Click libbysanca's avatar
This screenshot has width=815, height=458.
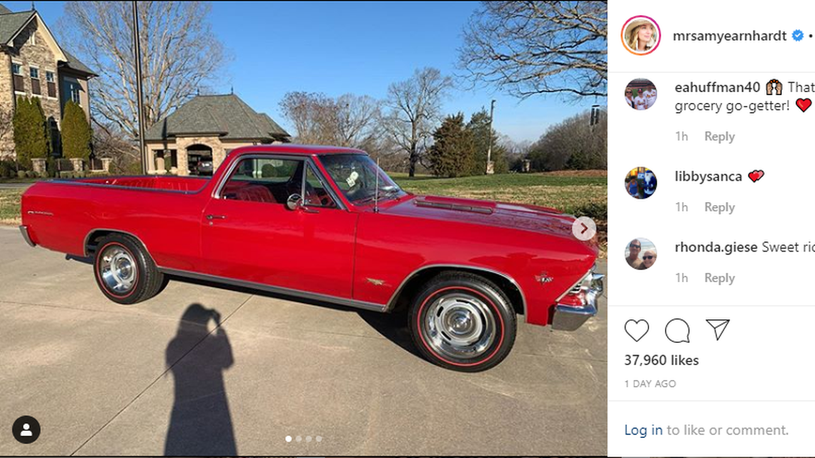click(641, 183)
